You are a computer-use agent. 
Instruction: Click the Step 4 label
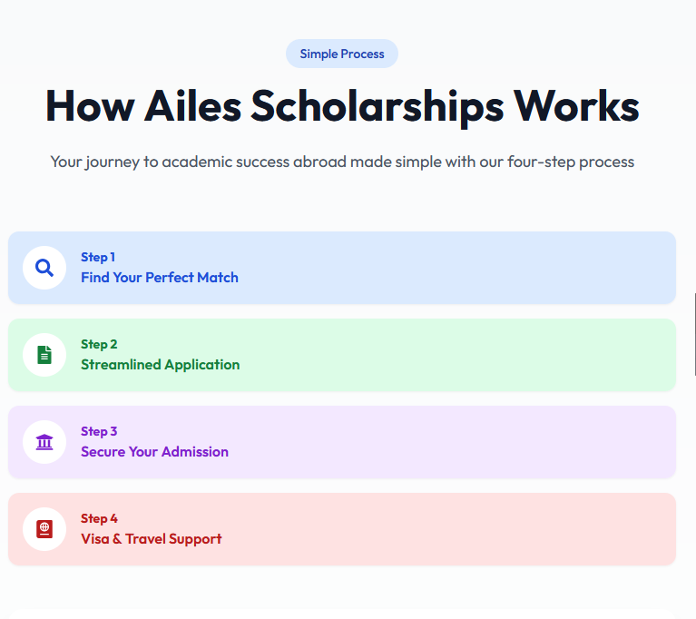99,518
